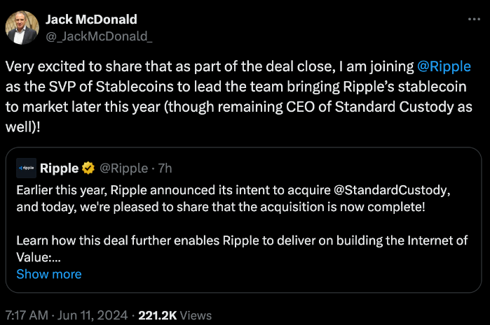Expand quoted post with Show more

(48, 273)
